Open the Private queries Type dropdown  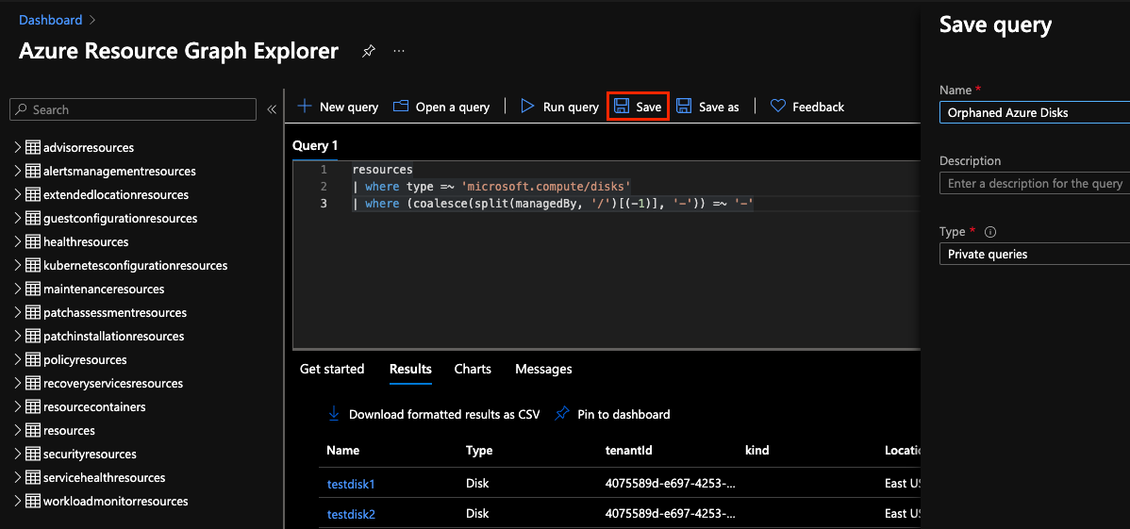coord(1035,254)
